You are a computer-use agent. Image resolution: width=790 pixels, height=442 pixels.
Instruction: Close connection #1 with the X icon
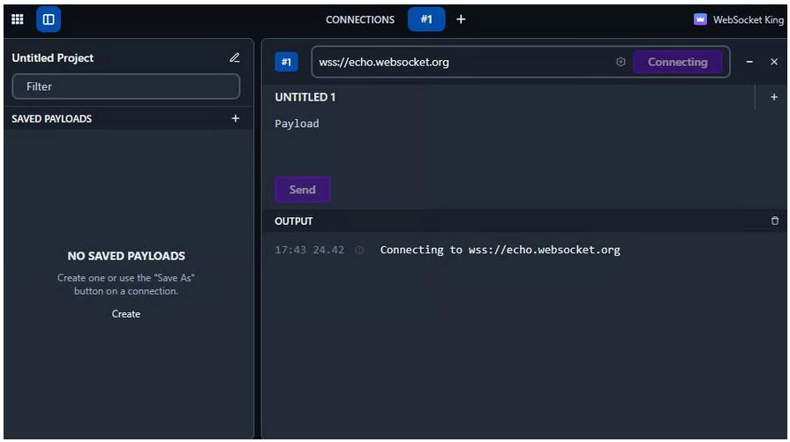pos(774,63)
